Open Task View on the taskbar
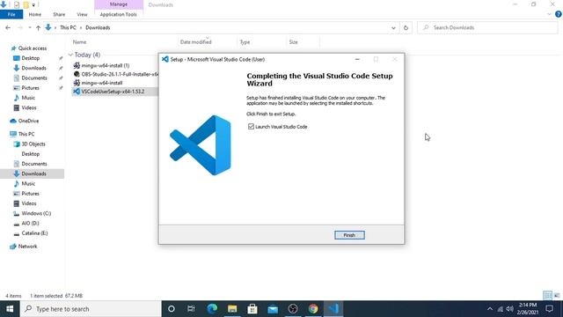 pos(191,309)
